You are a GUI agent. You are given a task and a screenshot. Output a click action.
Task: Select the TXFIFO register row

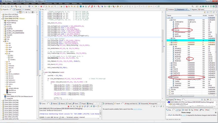coord(191,40)
